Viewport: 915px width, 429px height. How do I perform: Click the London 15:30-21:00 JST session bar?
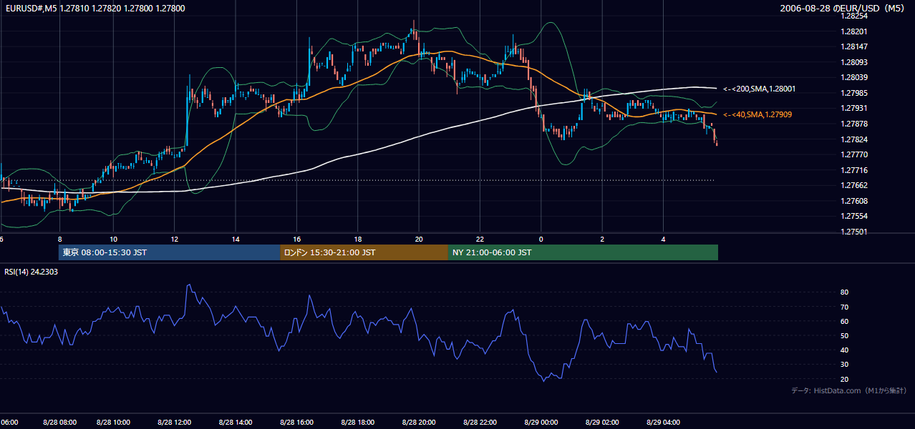coord(364,252)
